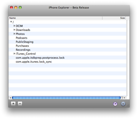Click the plus add button
This screenshot has width=138, height=119.
(13, 104)
